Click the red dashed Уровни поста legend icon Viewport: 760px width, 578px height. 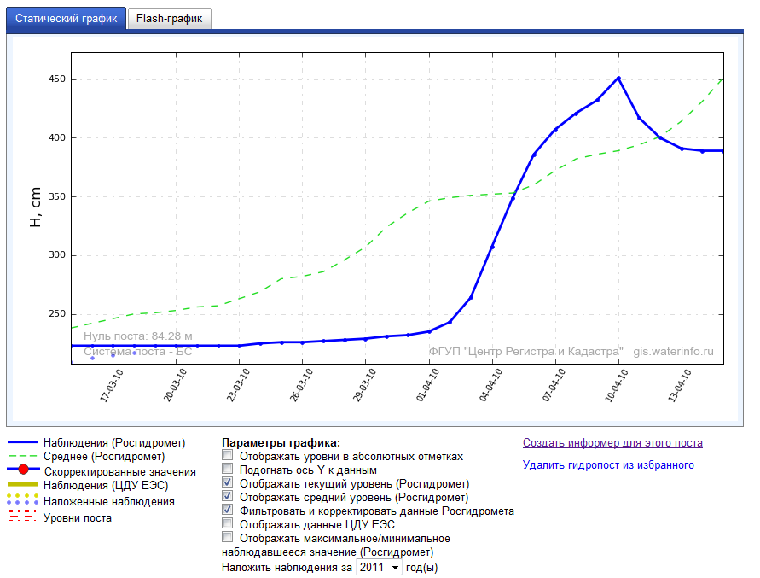coord(23,516)
